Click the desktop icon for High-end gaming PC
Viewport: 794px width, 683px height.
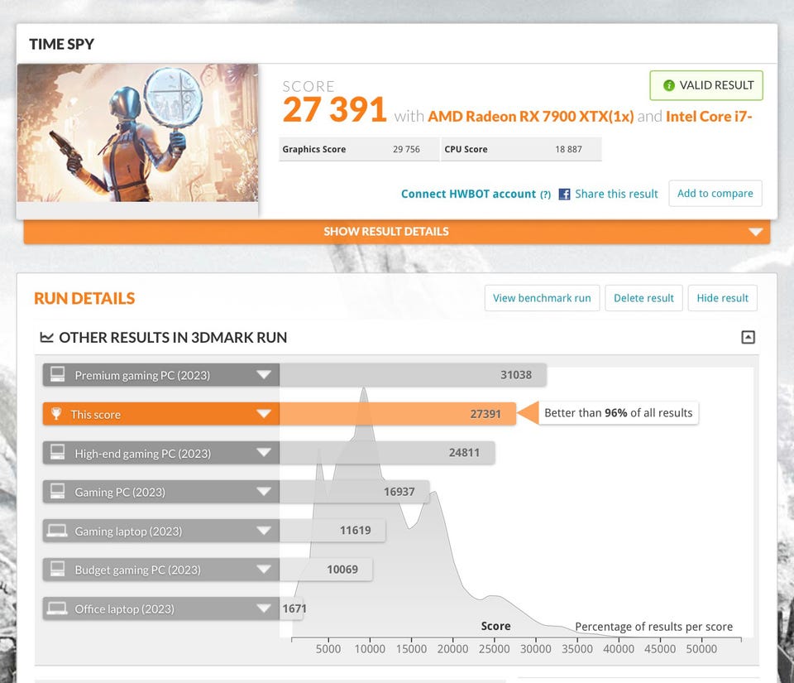[x=57, y=453]
